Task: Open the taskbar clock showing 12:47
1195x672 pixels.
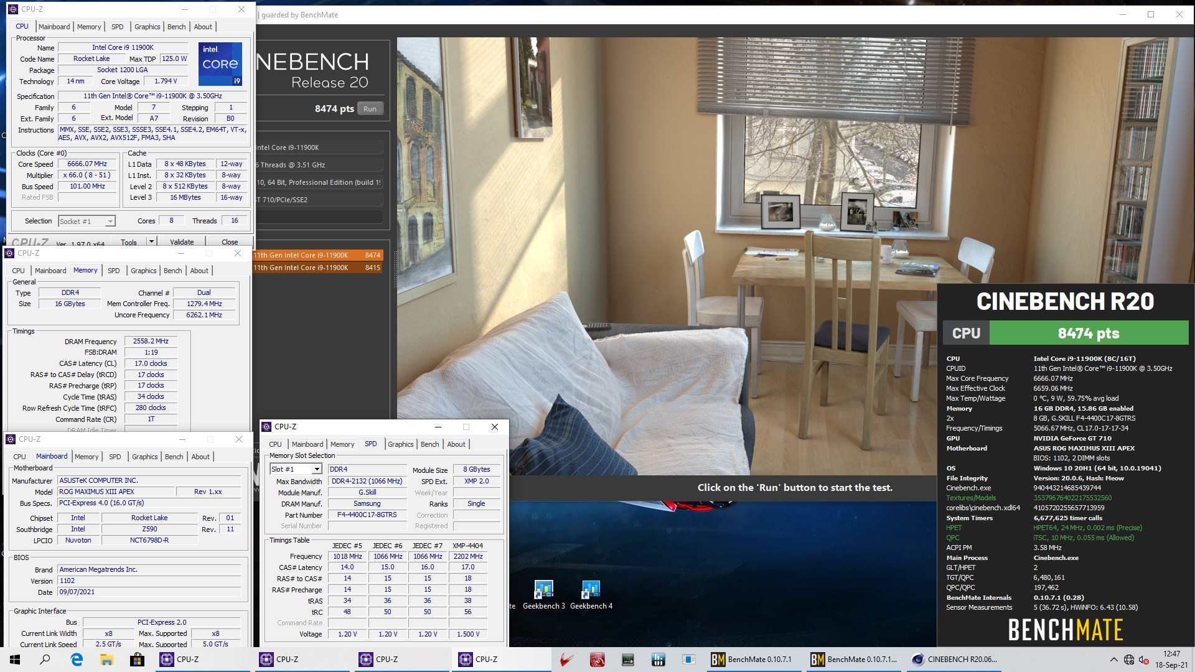Action: point(1171,660)
